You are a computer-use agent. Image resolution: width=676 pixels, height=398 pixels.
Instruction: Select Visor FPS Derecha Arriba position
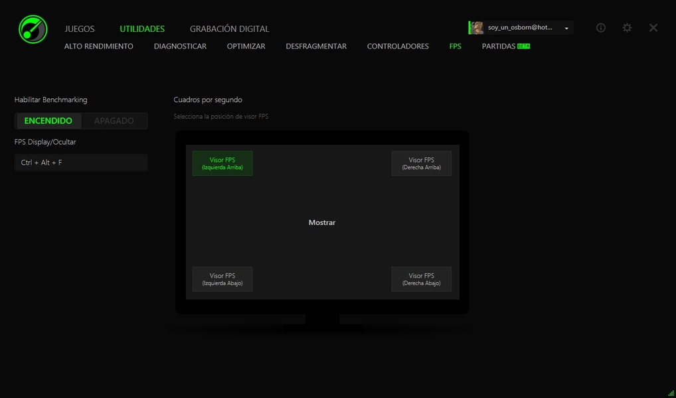421,163
